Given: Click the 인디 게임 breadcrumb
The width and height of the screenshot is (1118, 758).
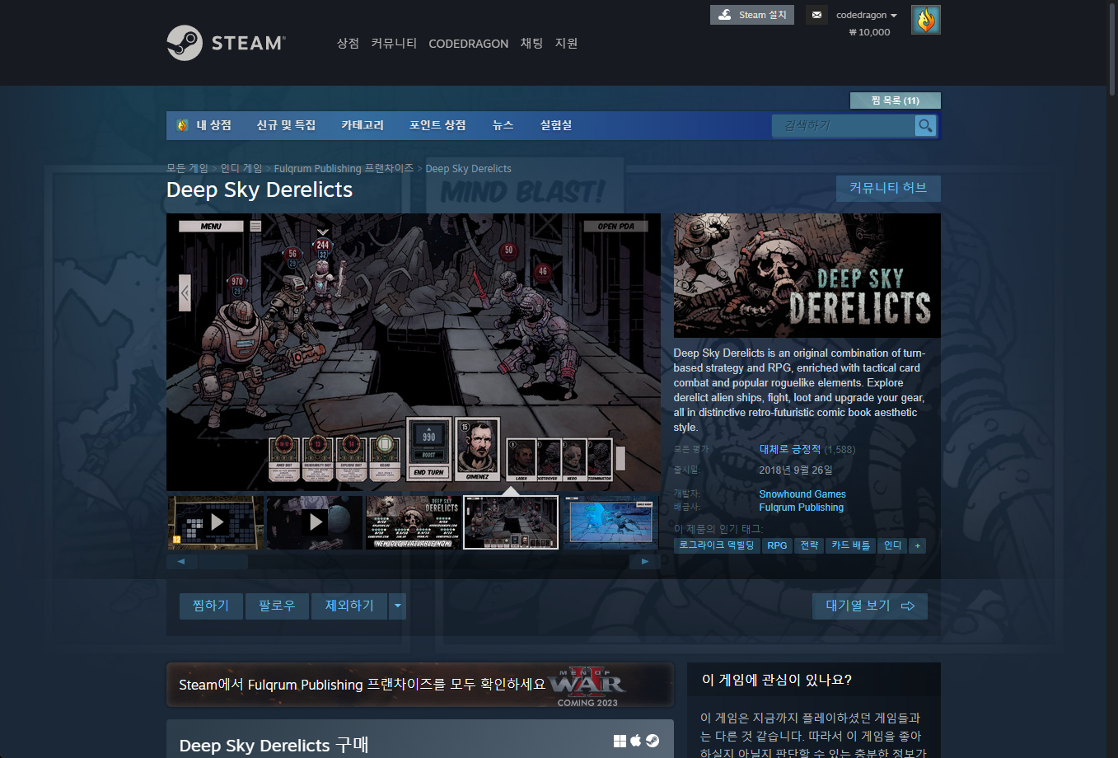Looking at the screenshot, I should (241, 168).
